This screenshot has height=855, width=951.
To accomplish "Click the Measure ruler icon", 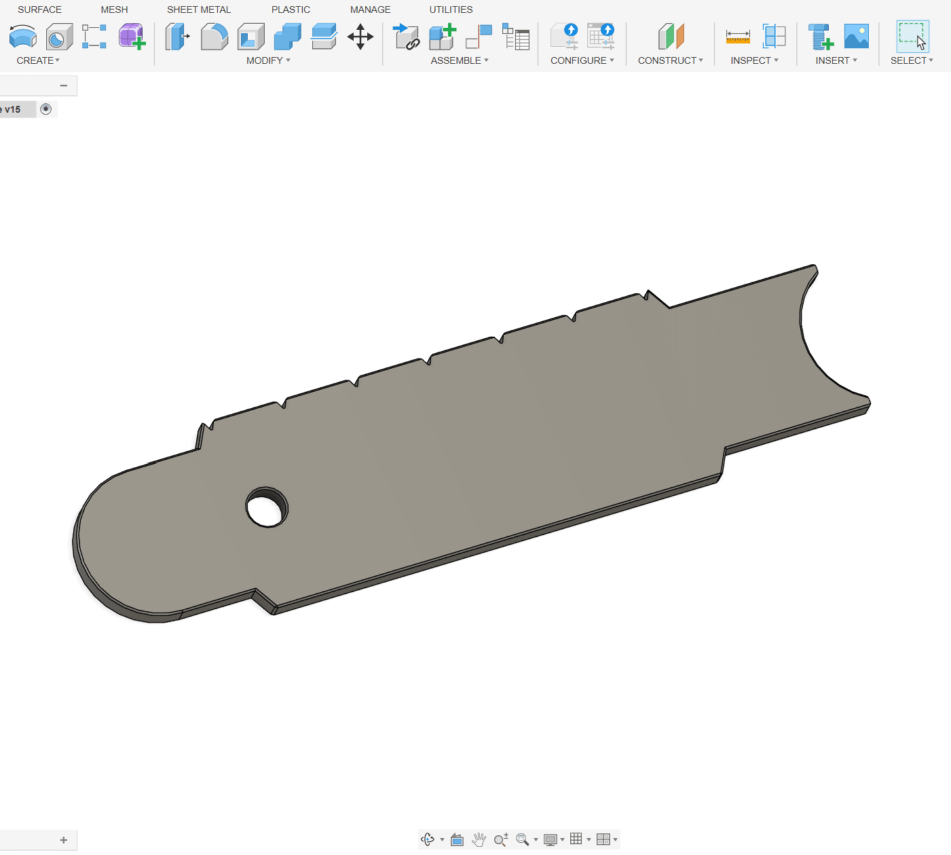I will pos(737,37).
